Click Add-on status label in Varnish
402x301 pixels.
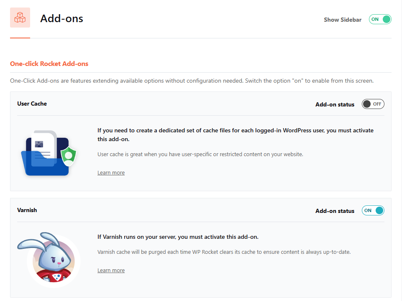(335, 211)
